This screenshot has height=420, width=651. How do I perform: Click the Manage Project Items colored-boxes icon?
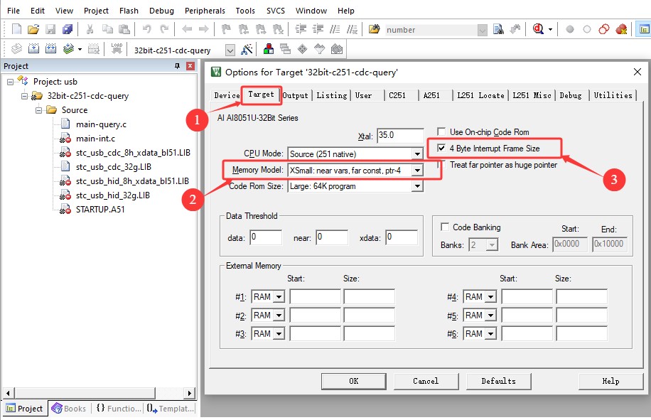coord(269,50)
